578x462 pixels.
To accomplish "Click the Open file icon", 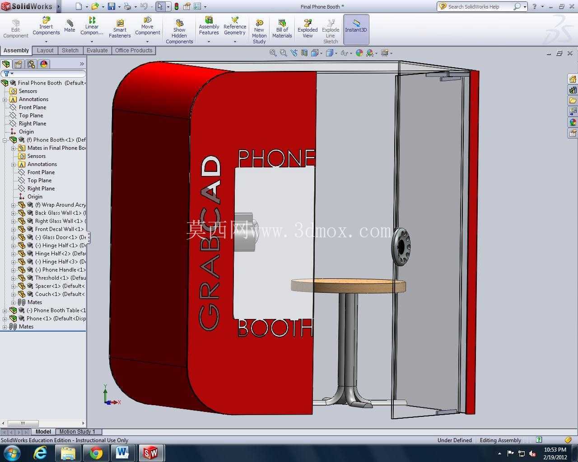I will (x=95, y=6).
